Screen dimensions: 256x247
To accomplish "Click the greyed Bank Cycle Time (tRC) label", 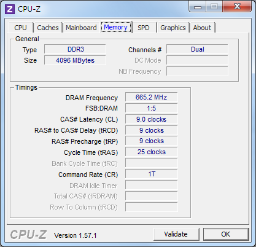I will pos(85,163).
